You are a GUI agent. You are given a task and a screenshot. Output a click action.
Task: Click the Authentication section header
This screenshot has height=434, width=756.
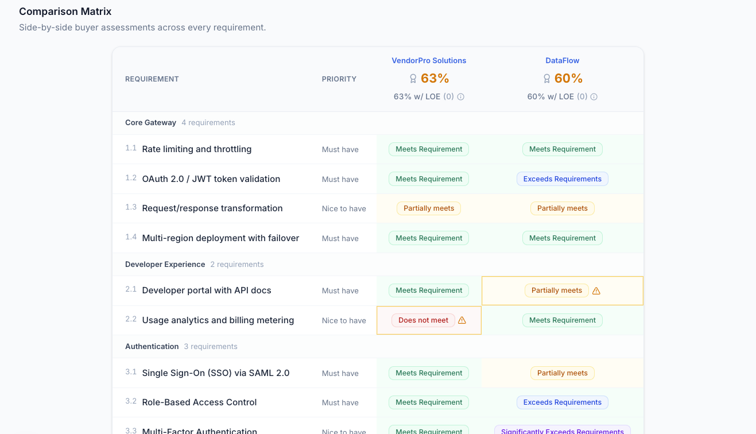click(x=152, y=347)
